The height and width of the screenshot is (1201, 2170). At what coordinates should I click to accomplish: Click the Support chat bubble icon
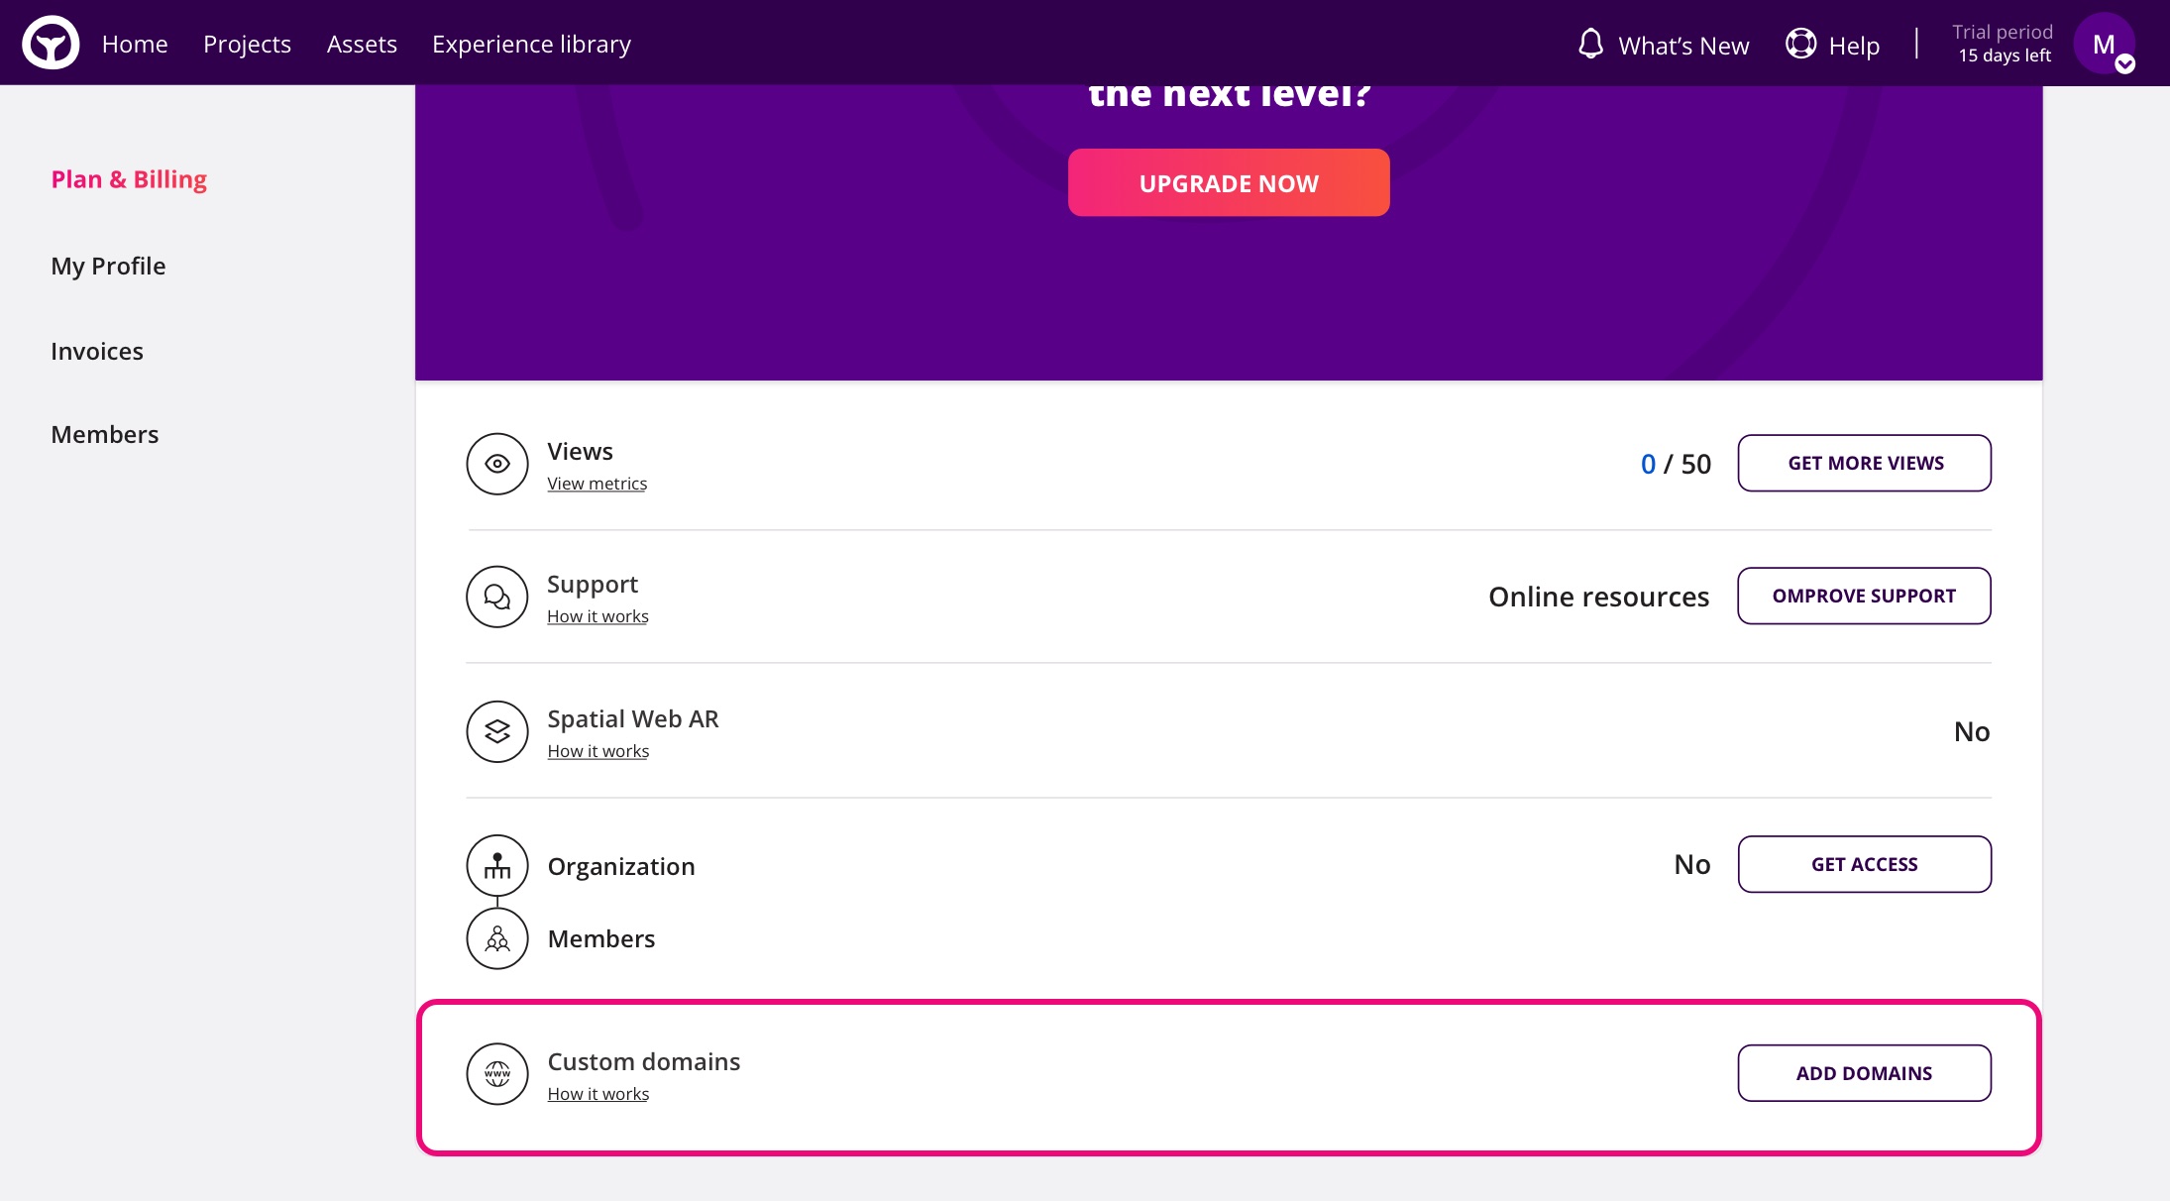496,597
